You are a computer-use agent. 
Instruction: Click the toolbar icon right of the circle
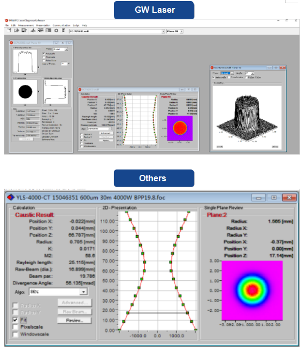pos(63,30)
